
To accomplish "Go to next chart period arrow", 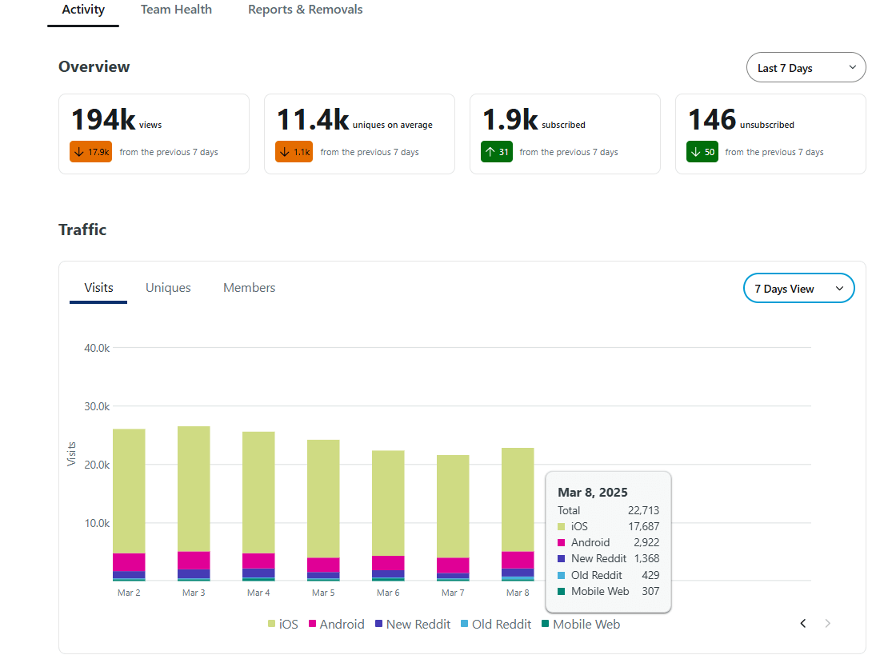I will point(828,623).
